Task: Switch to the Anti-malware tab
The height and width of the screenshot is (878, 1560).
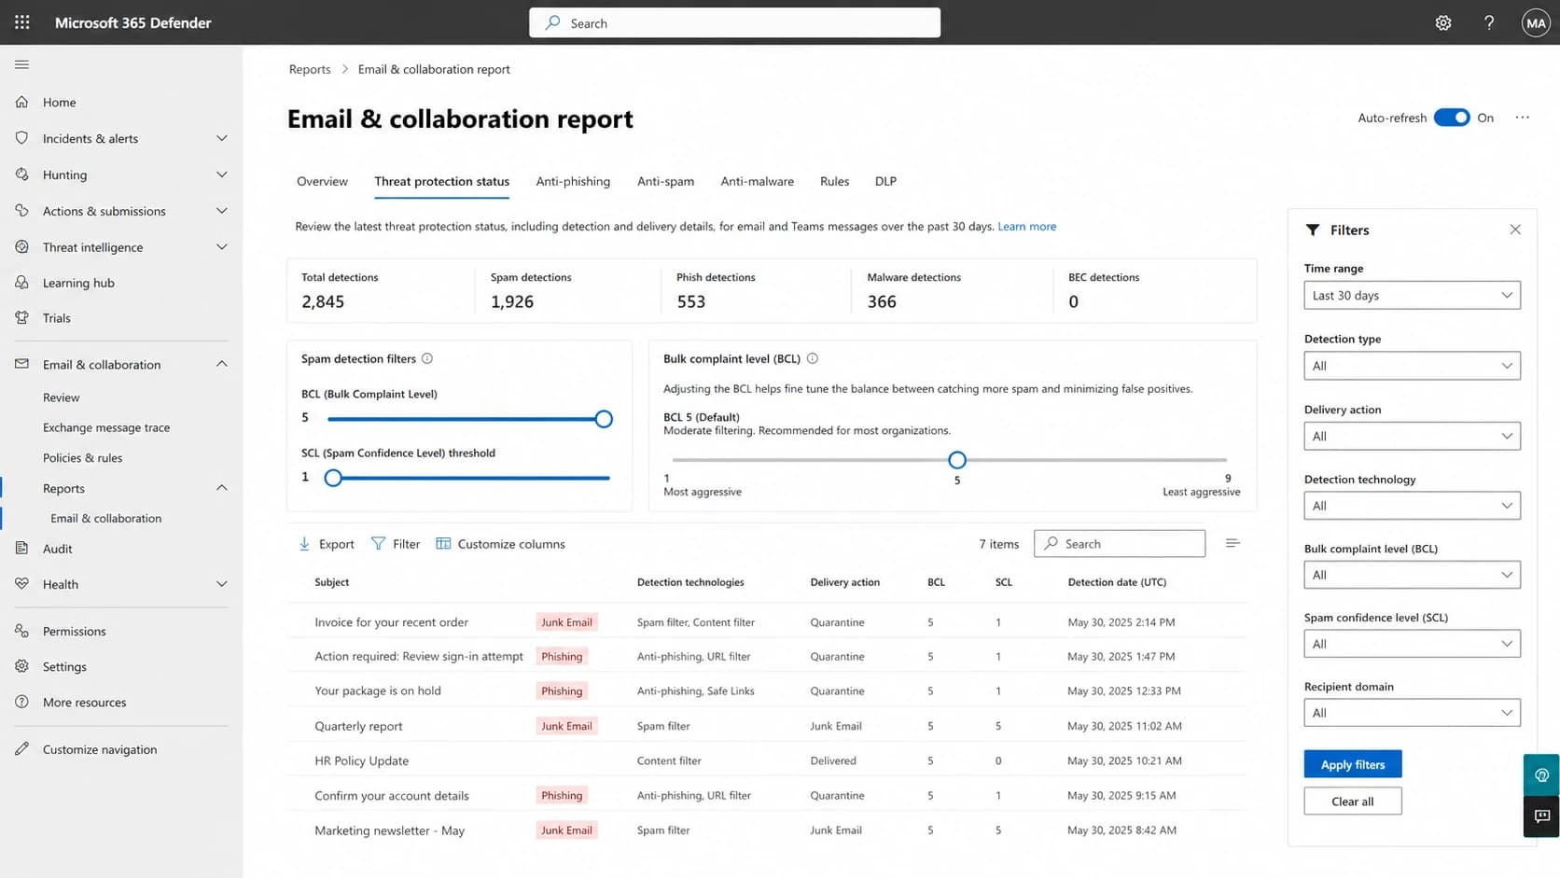Action: (x=757, y=181)
